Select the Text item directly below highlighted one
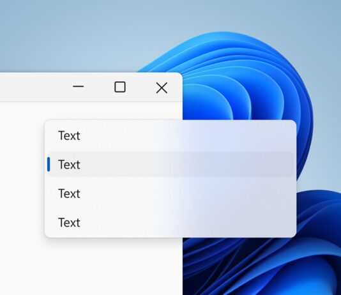 click(170, 193)
